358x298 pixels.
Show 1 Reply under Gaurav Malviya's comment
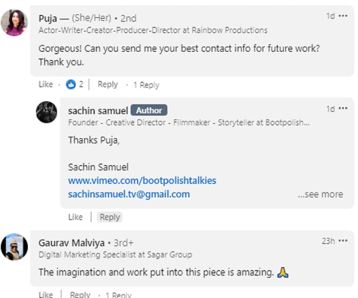pos(118,295)
